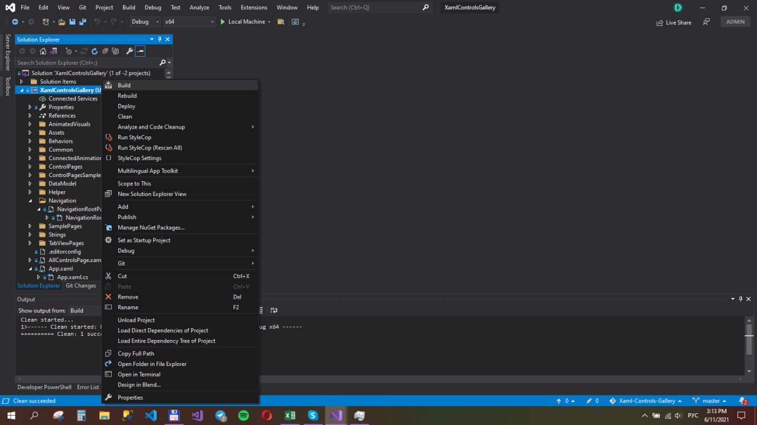The height and width of the screenshot is (425, 757).
Task: Click the Navigate Backward arrow in main toolbar
Action: 15,22
